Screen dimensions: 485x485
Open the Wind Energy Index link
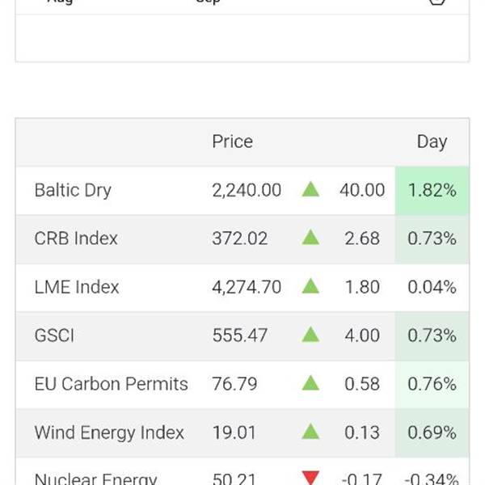[109, 433]
